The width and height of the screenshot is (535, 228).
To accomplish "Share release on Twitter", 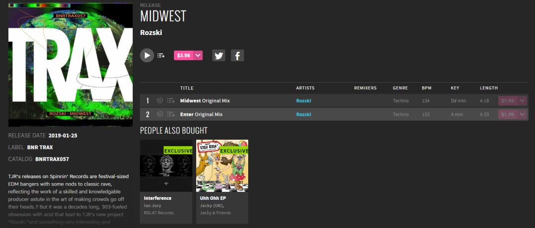I will tap(219, 55).
